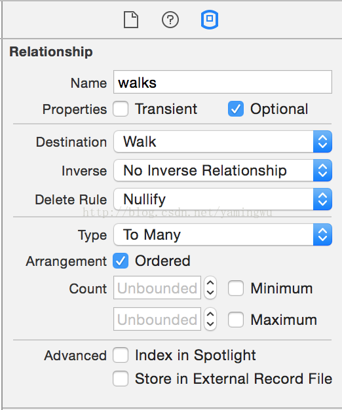The height and width of the screenshot is (410, 342).
Task: Click the Name field containing walks
Action: [223, 82]
